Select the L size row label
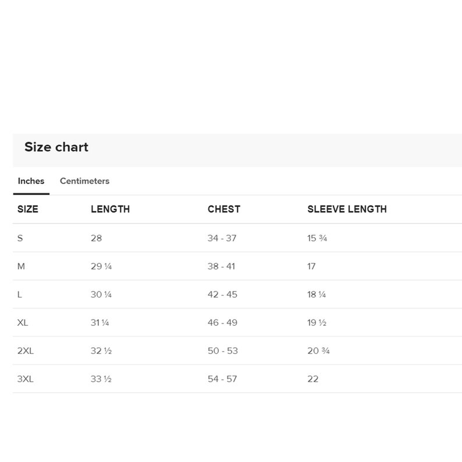The image size is (462, 462). pos(19,294)
